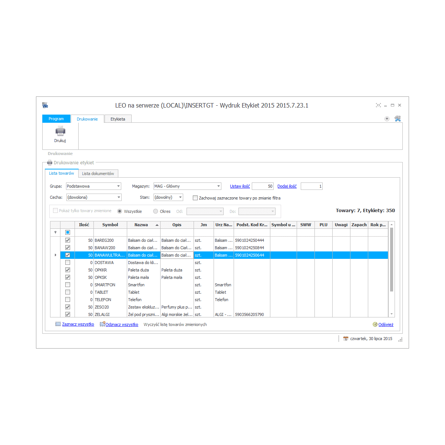The image size is (445, 445).
Task: Select the Okres radio button
Action: coord(156,211)
